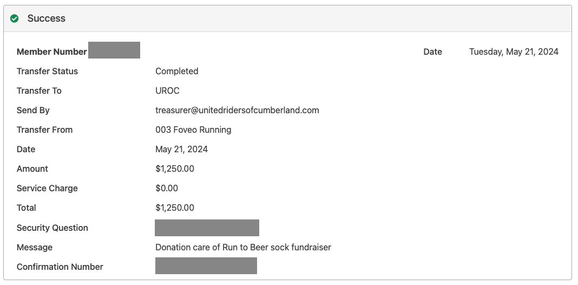Viewport: 578px width, 285px height.
Task: Click the Confirmation Number label
Action: coord(60,267)
